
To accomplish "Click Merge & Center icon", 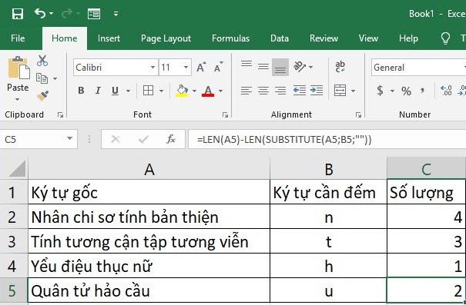I will pyautogui.click(x=340, y=91).
